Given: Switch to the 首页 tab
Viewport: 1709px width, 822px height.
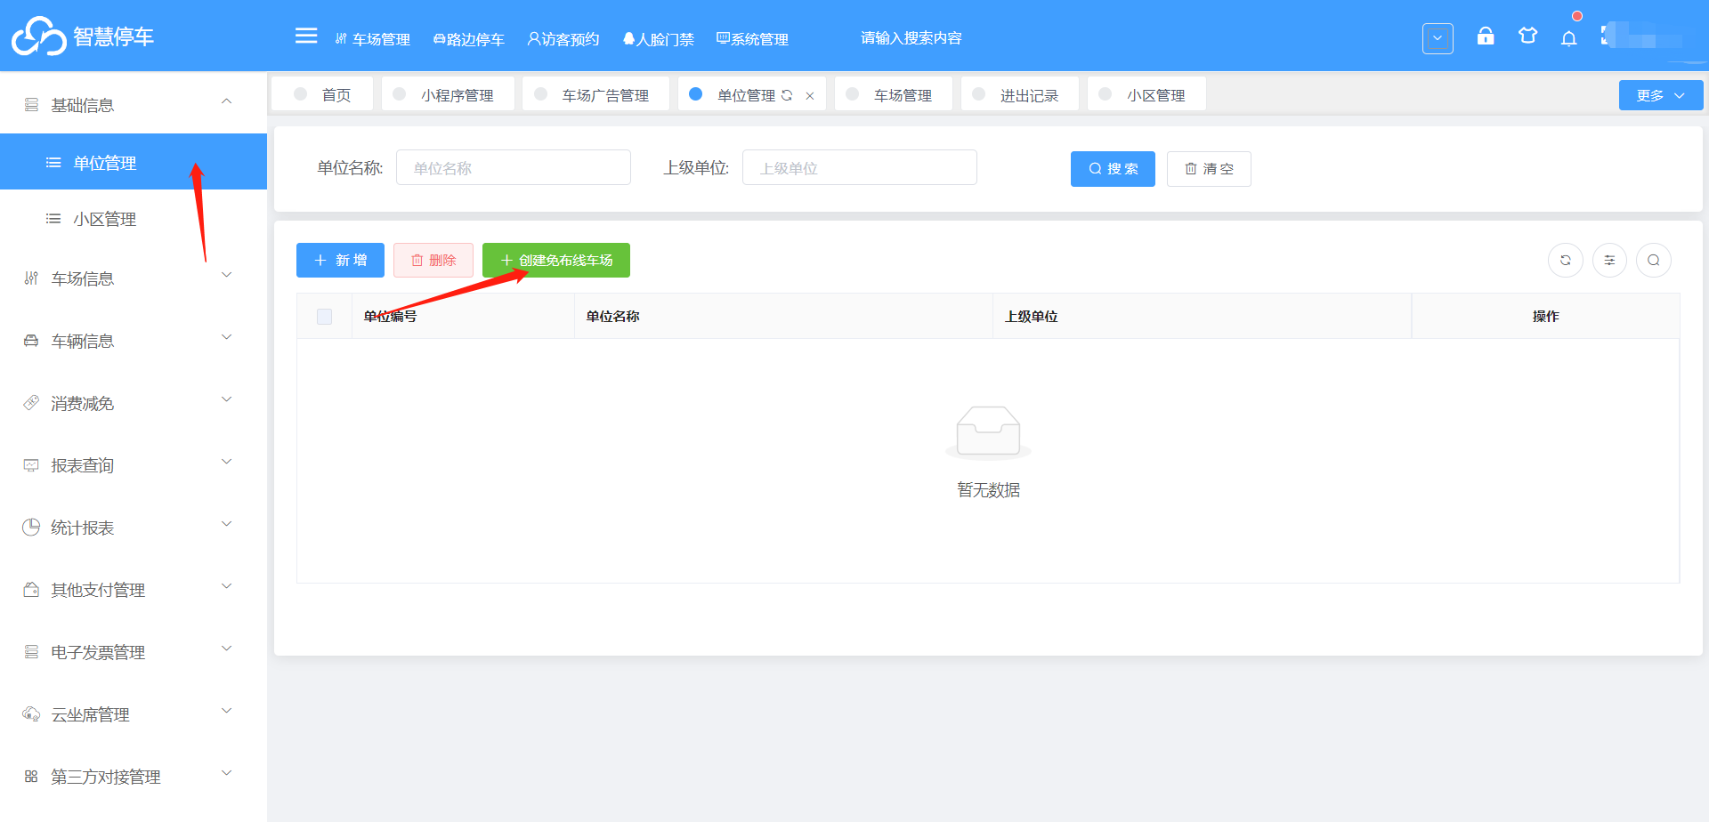Looking at the screenshot, I should (x=324, y=93).
